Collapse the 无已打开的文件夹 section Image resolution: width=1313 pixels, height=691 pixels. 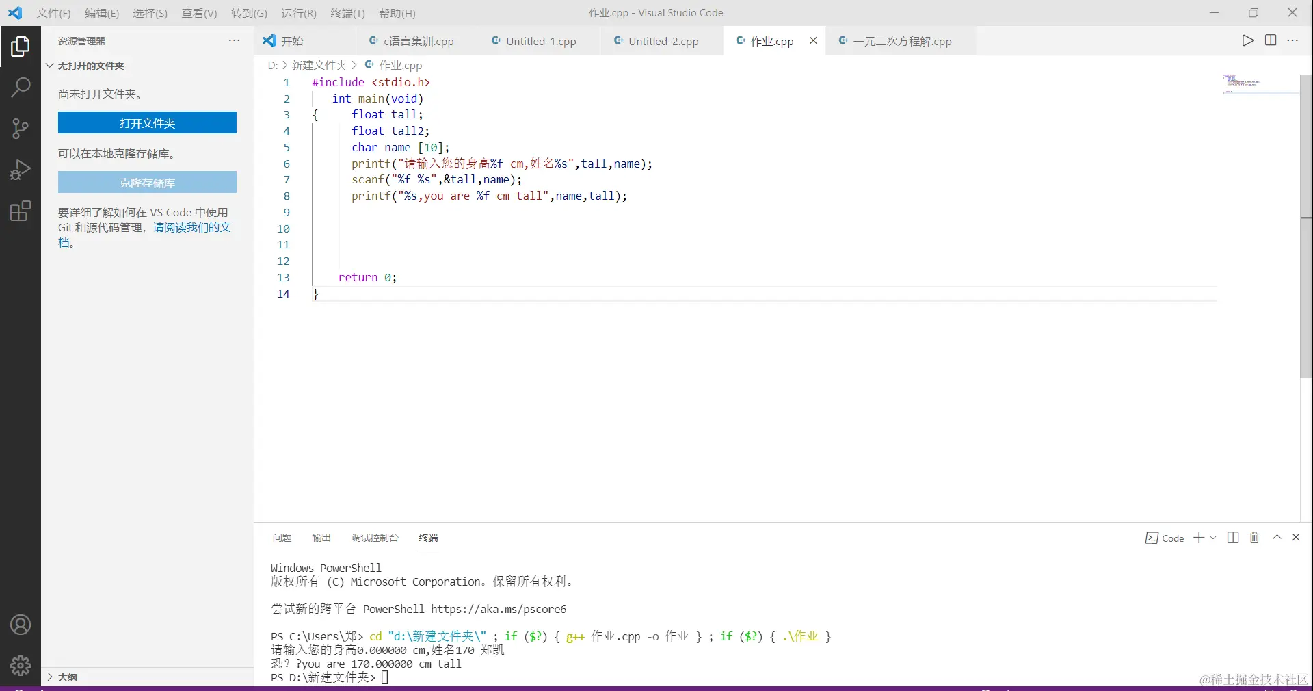coord(49,66)
